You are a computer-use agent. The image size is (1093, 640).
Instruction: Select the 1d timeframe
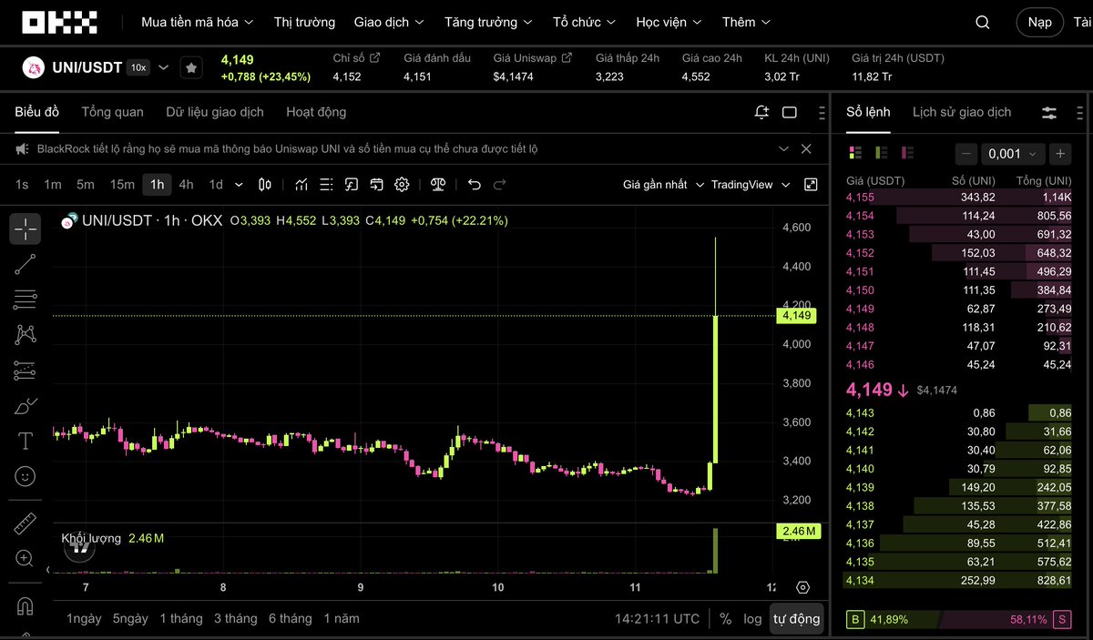216,185
